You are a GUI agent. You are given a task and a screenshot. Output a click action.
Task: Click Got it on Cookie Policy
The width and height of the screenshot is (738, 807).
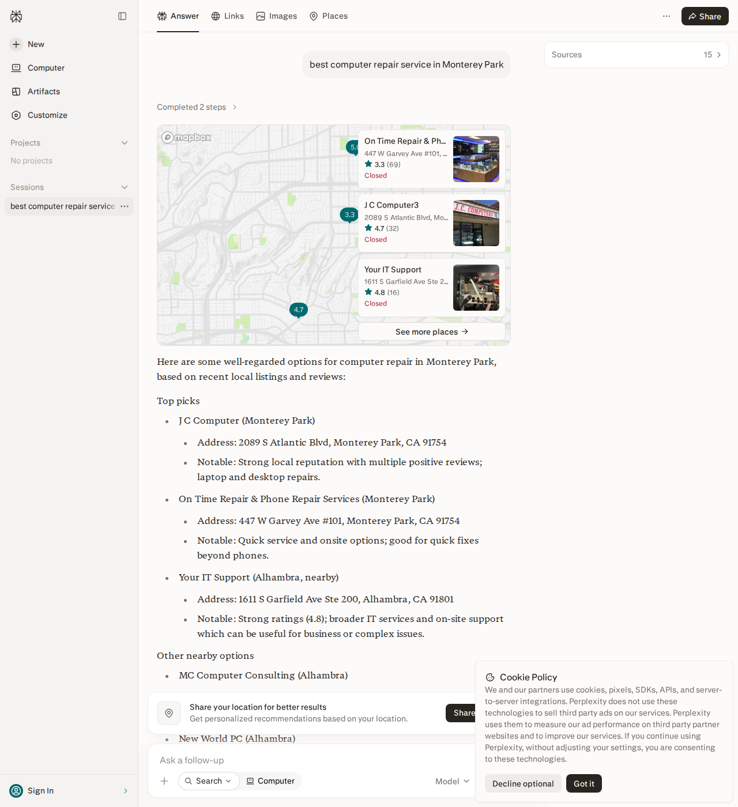tap(584, 783)
